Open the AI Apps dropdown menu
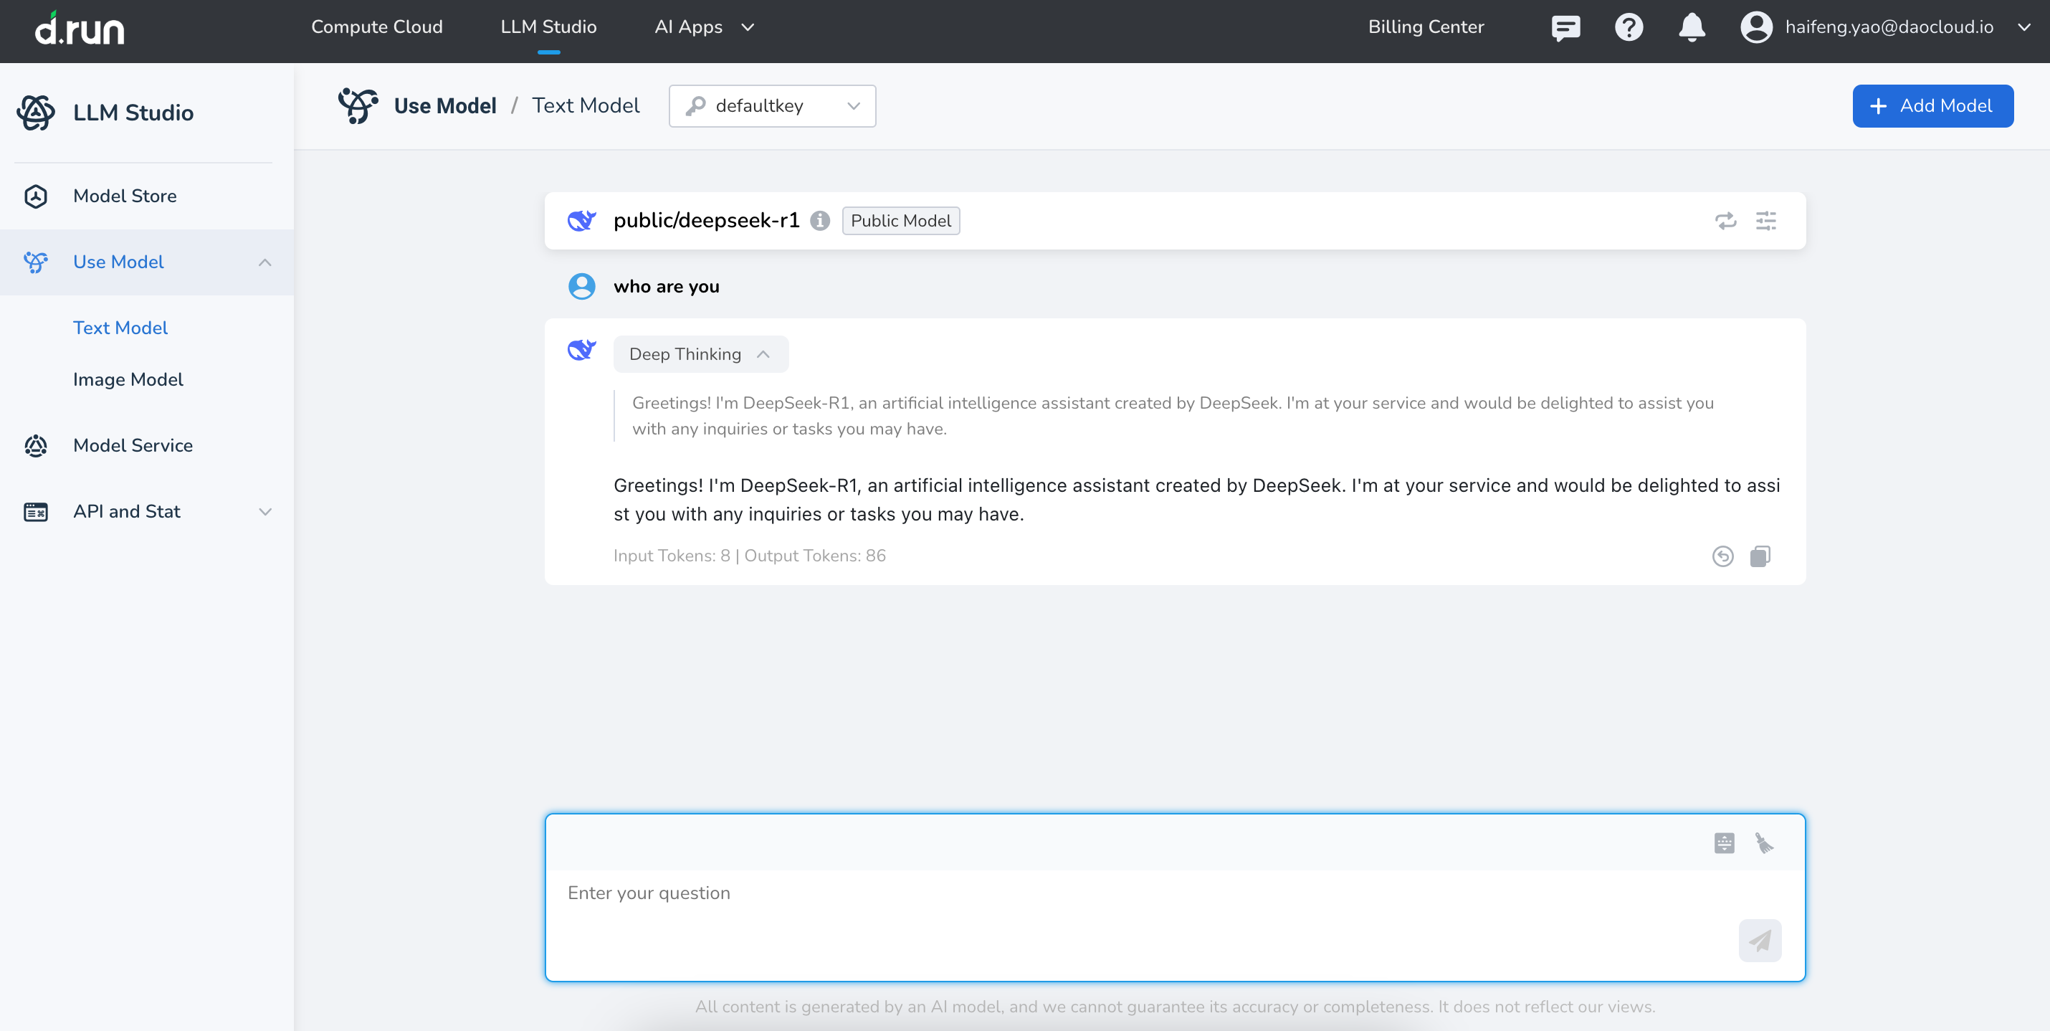Viewport: 2050px width, 1031px height. click(703, 27)
